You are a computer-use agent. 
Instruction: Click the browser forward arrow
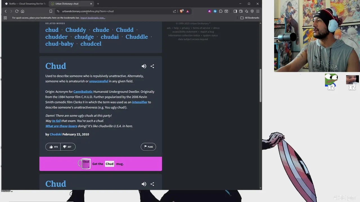pos(11,11)
